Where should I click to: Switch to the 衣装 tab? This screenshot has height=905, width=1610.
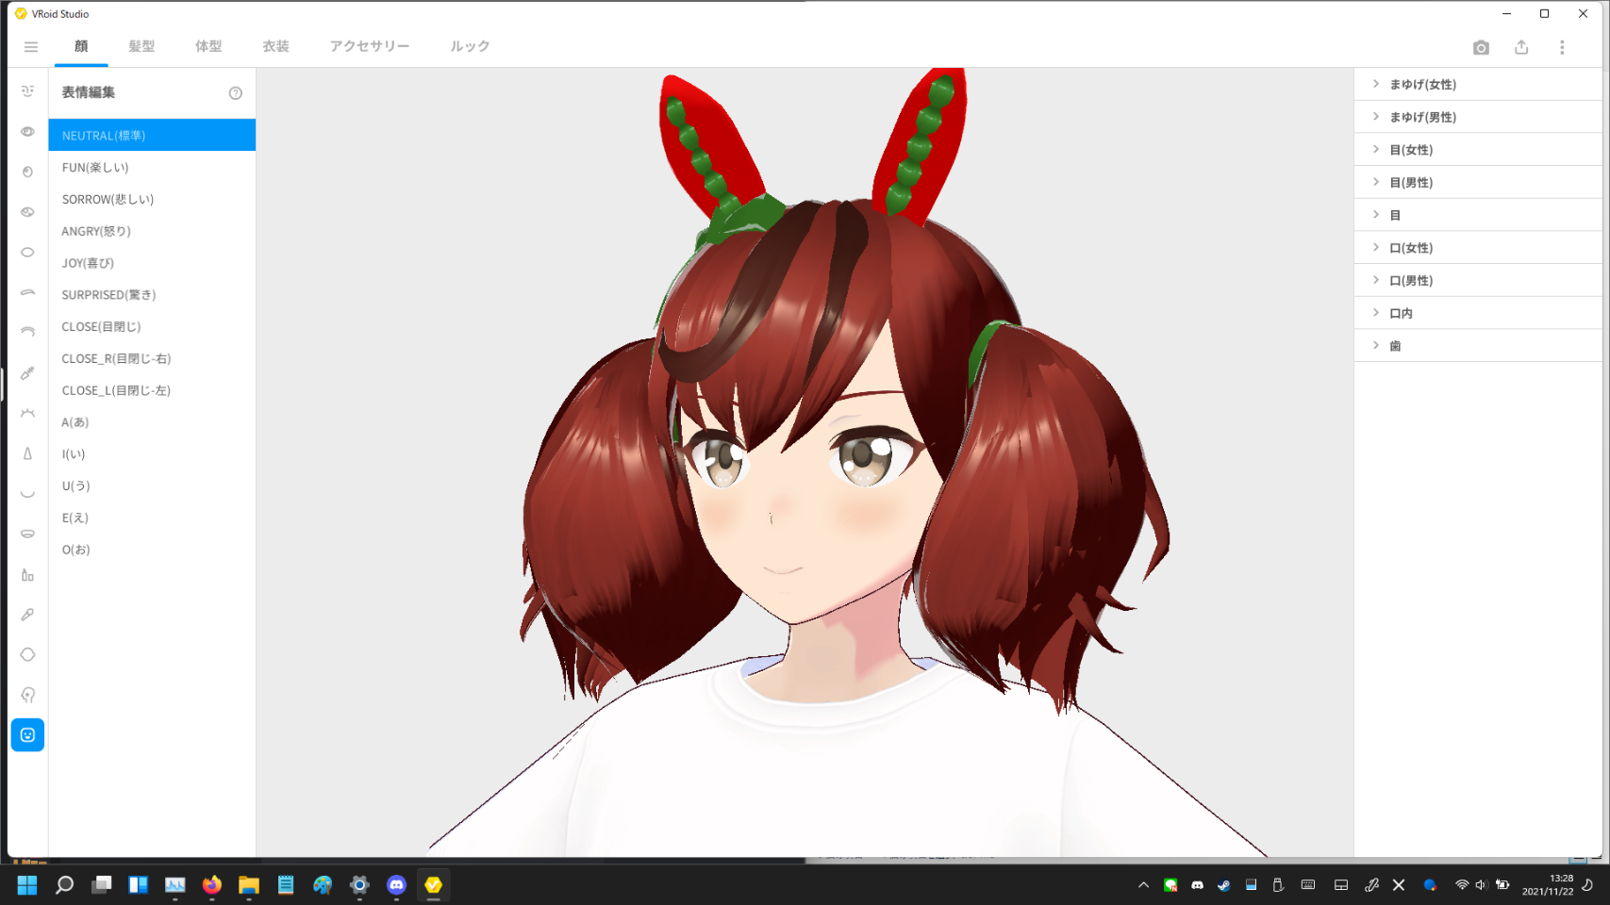click(x=275, y=46)
